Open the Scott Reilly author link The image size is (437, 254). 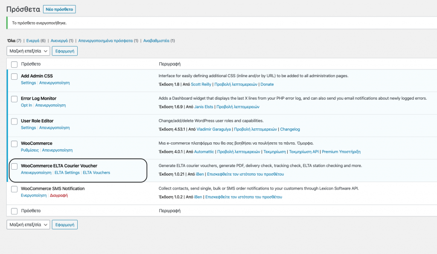coord(201,84)
